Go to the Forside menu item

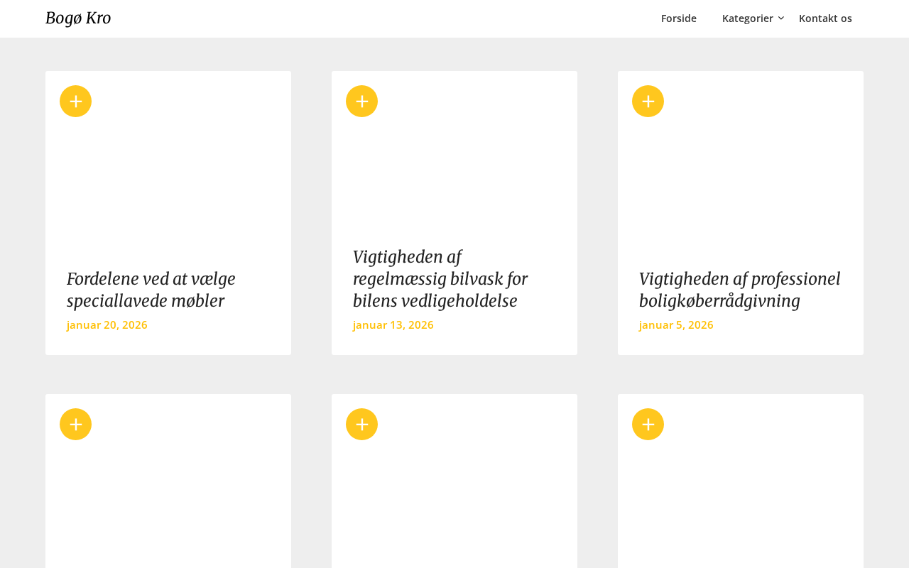coord(679,18)
